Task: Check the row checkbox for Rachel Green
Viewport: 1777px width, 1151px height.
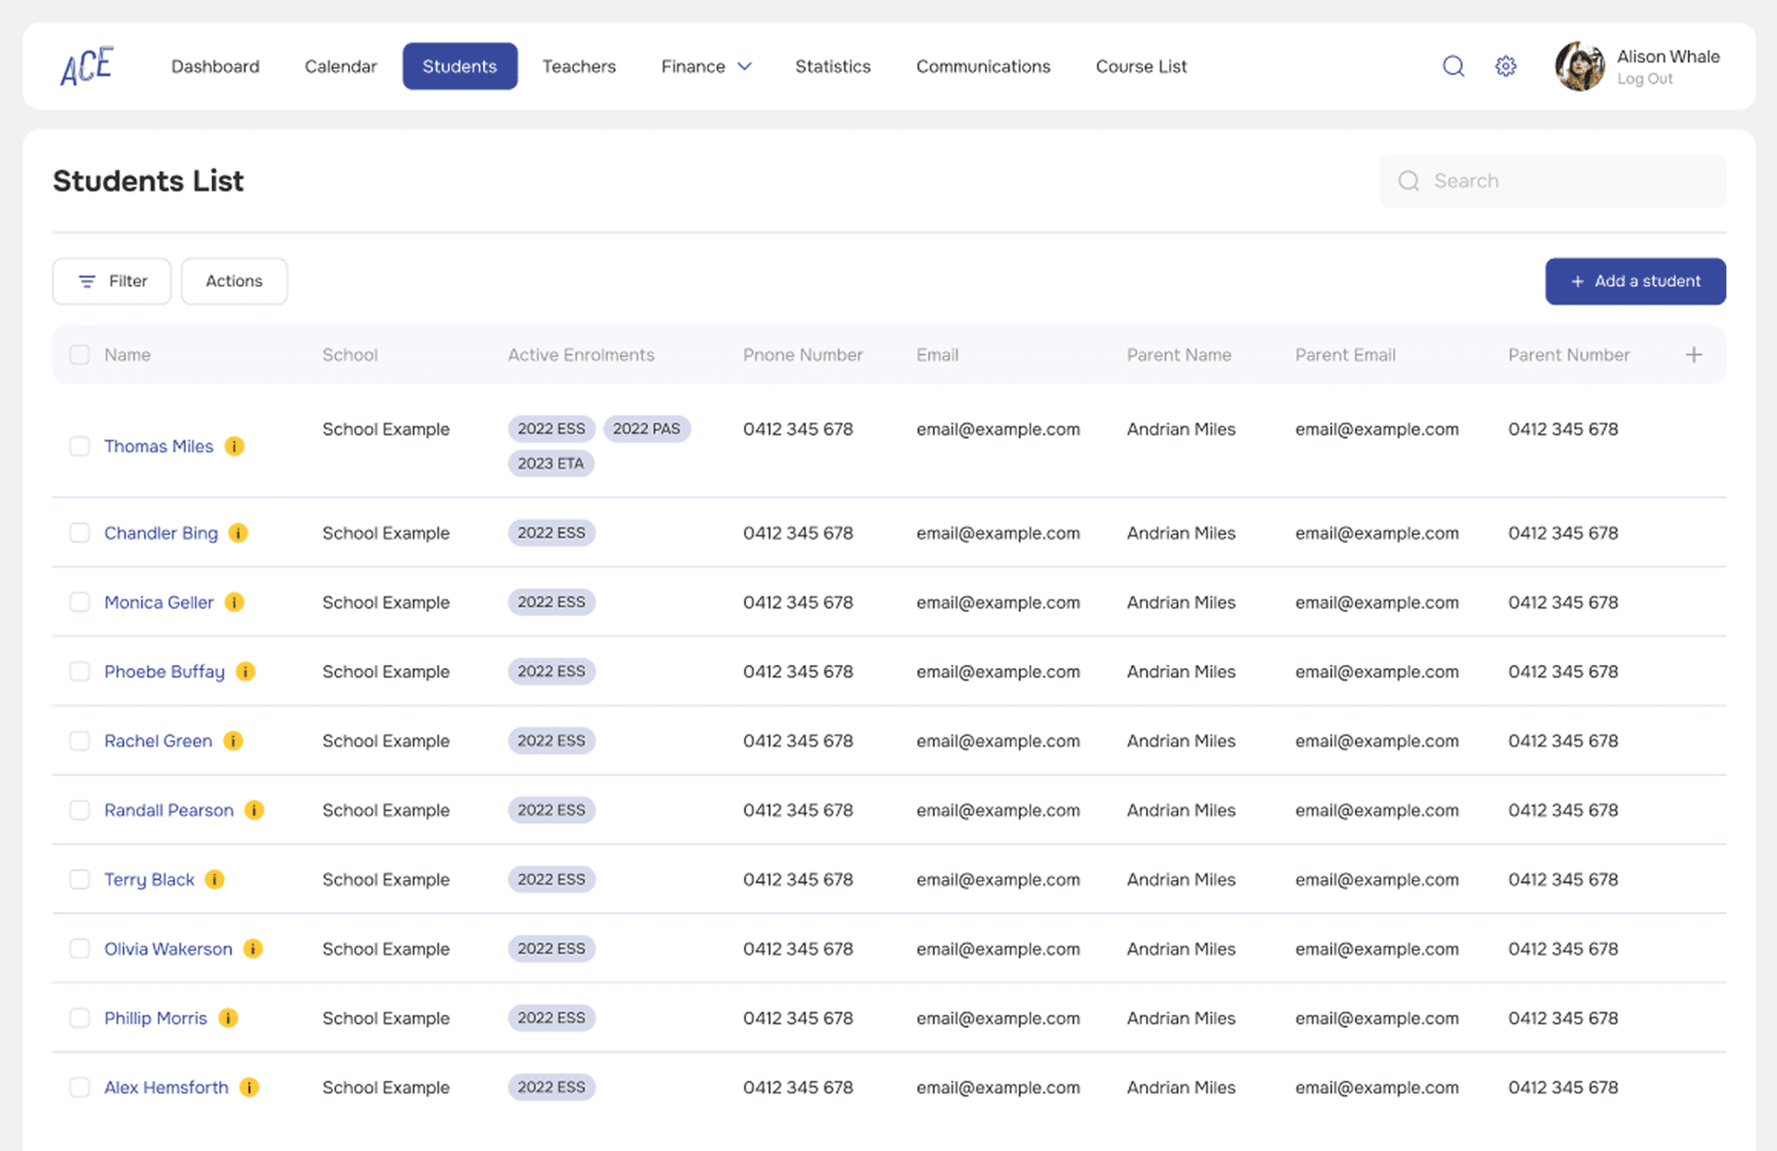Action: 80,740
